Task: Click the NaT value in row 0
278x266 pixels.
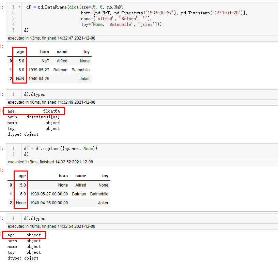Action: (x=45, y=61)
